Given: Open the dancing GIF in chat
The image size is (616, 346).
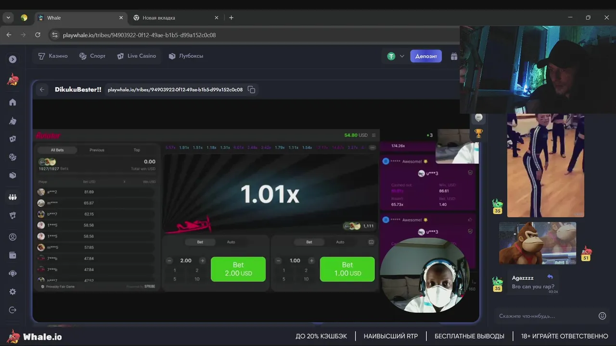Looking at the screenshot, I should tap(546, 165).
